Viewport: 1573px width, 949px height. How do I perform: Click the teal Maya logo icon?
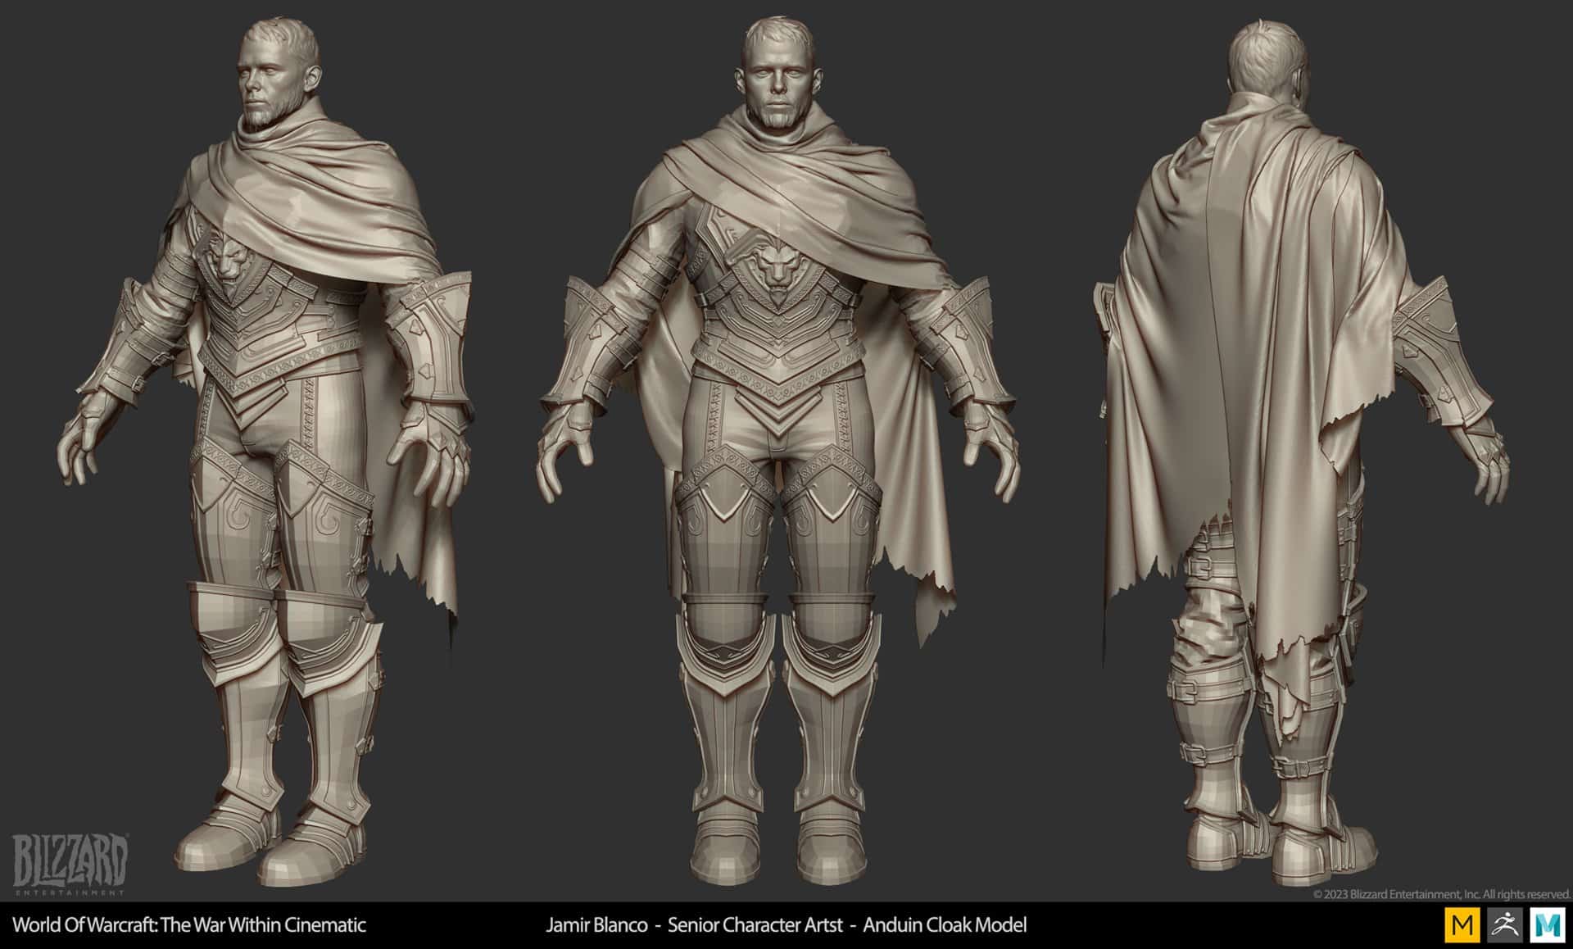click(x=1548, y=925)
